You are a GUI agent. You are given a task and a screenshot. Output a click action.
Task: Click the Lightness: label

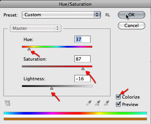[x=34, y=79]
